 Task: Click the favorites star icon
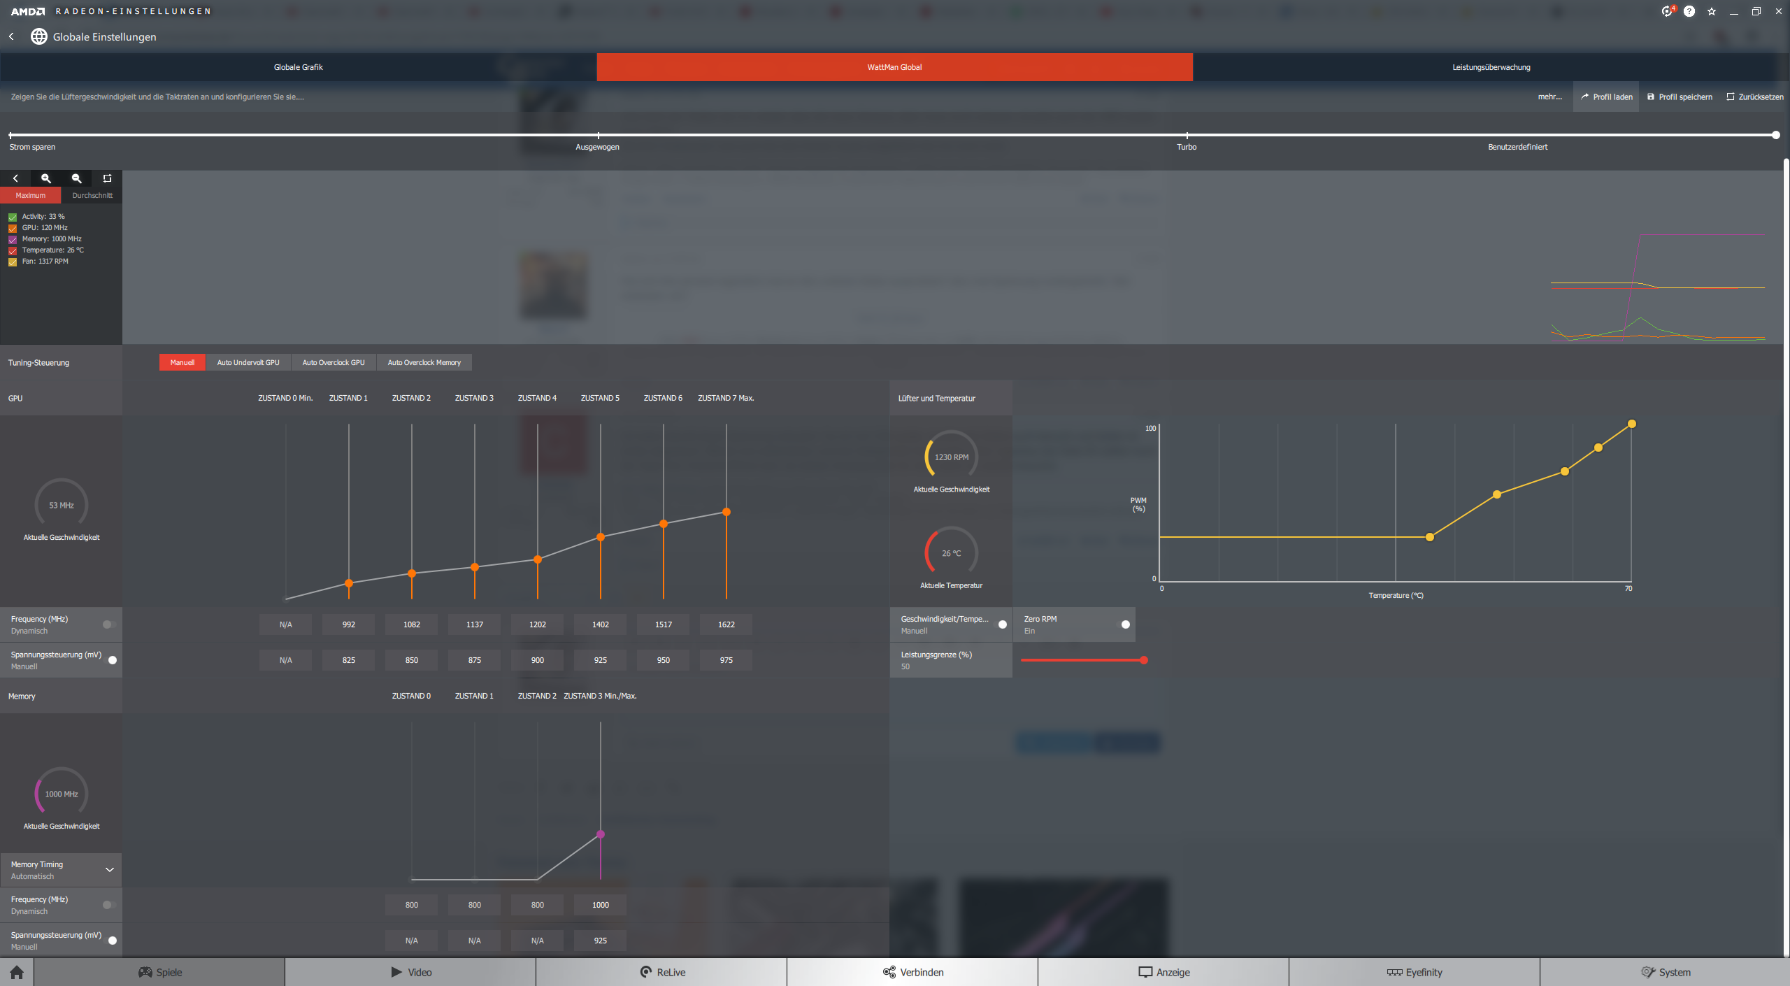[1712, 11]
